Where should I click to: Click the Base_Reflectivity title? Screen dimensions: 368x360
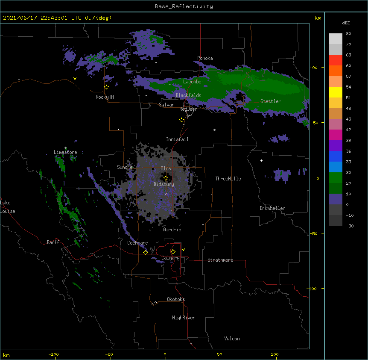[184, 6]
